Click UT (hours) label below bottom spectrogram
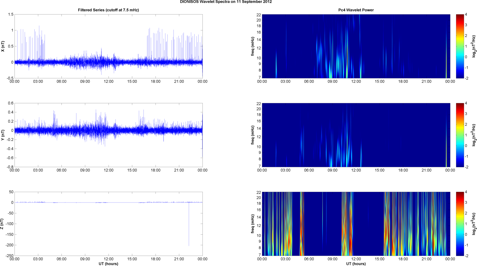 (x=356, y=264)
